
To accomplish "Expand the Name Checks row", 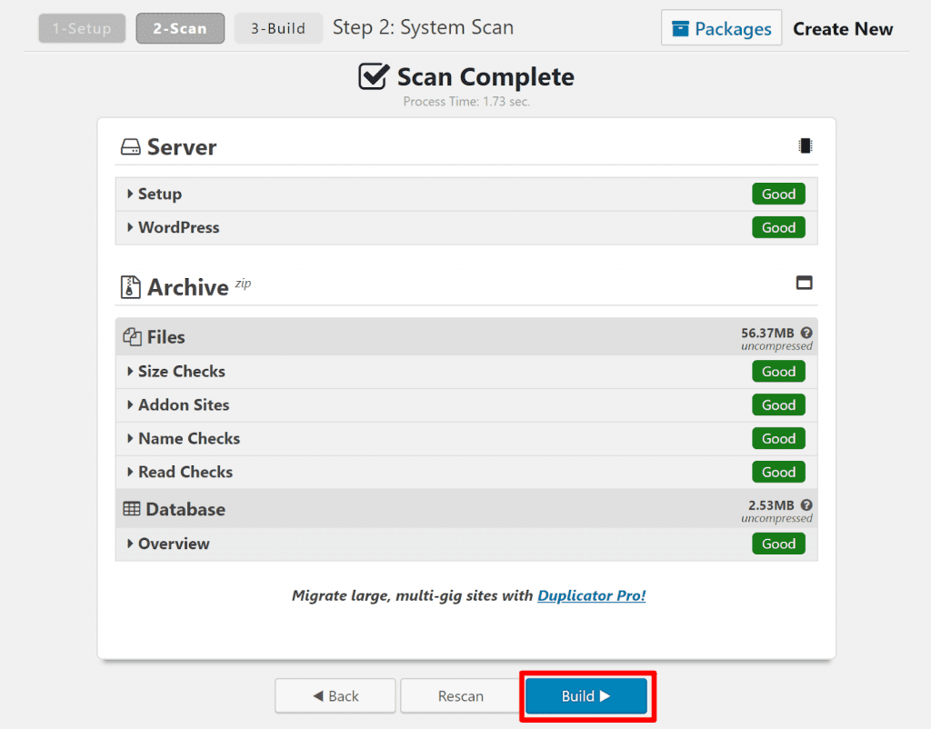I will [x=188, y=439].
